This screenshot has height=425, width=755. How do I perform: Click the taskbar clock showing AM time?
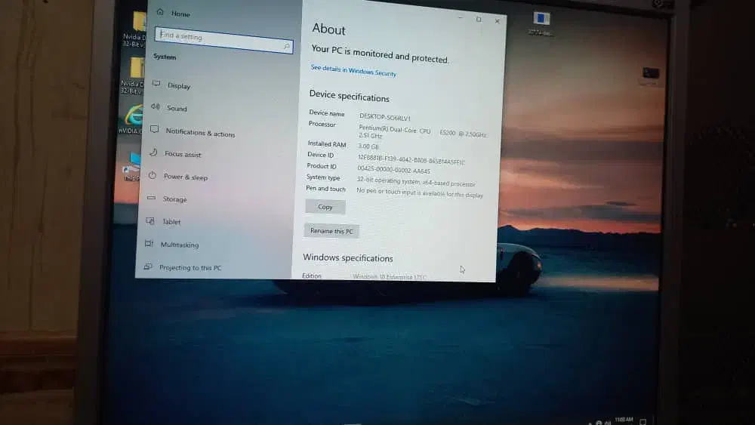pyautogui.click(x=624, y=420)
